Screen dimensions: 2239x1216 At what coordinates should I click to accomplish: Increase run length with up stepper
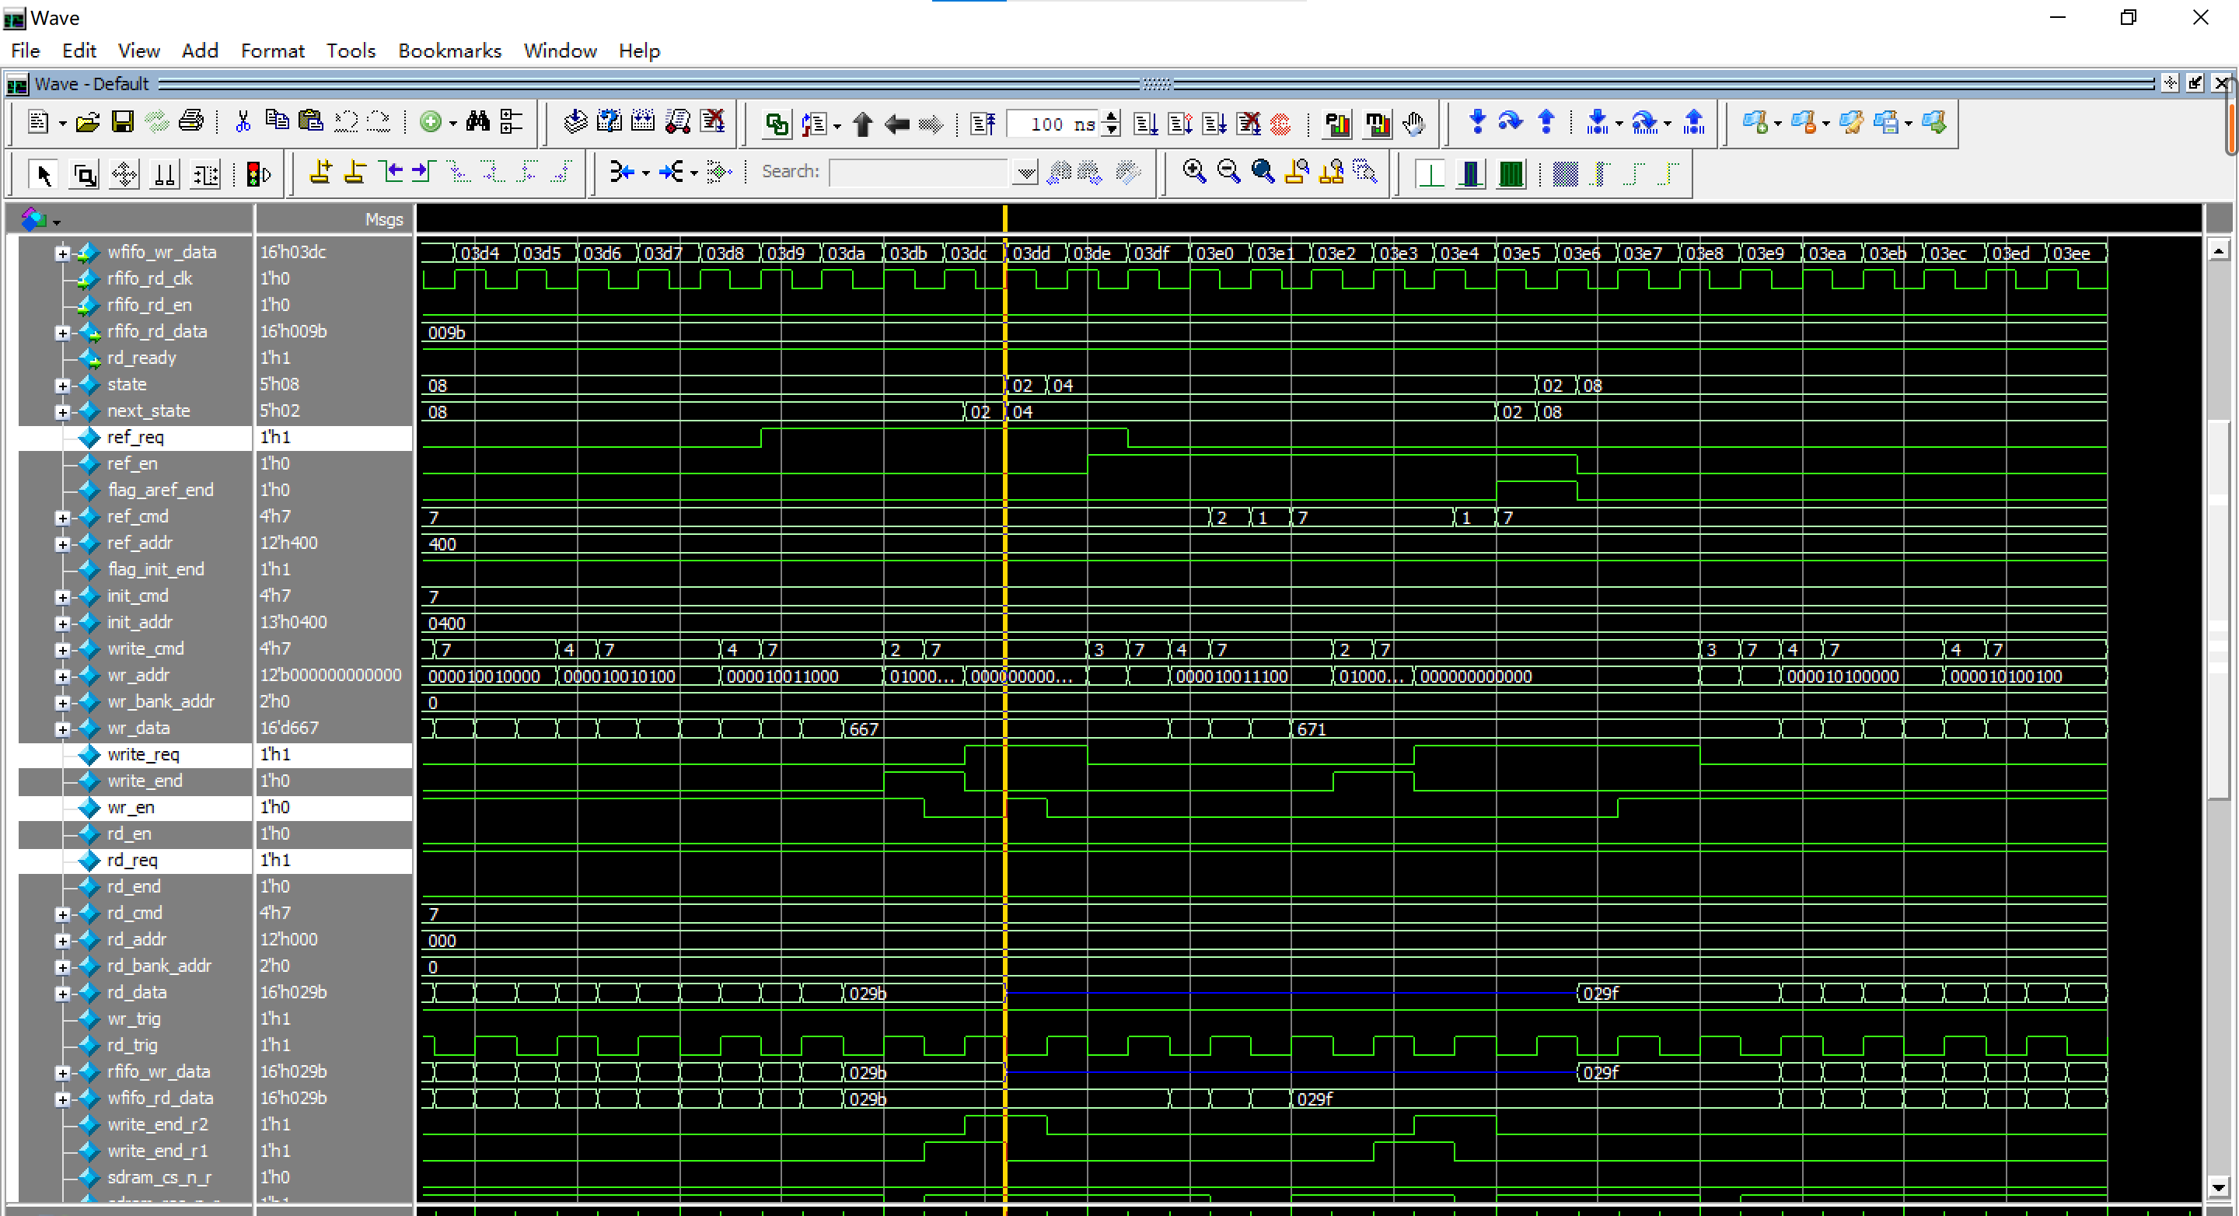(x=1111, y=117)
